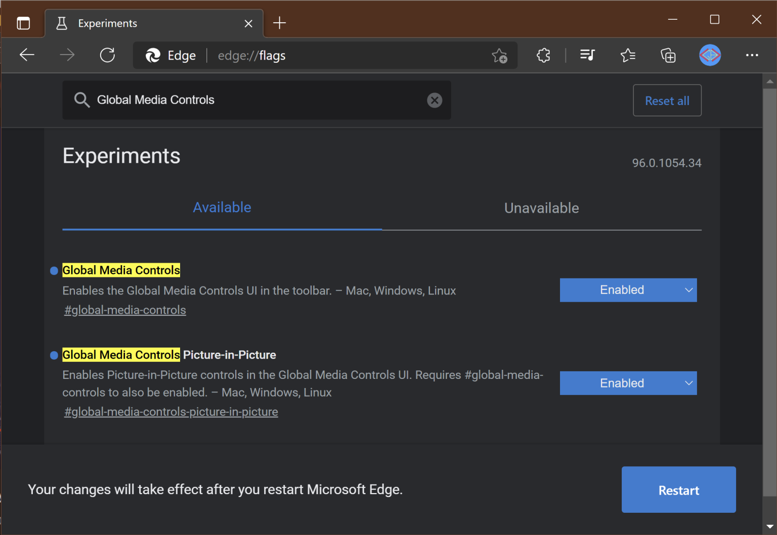Open the Favorites icon
Viewport: 777px width, 535px height.
coord(628,55)
